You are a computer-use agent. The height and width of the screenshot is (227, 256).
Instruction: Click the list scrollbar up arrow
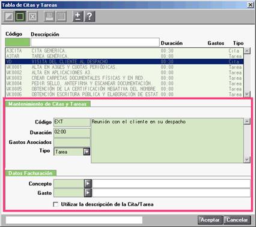pos(247,51)
